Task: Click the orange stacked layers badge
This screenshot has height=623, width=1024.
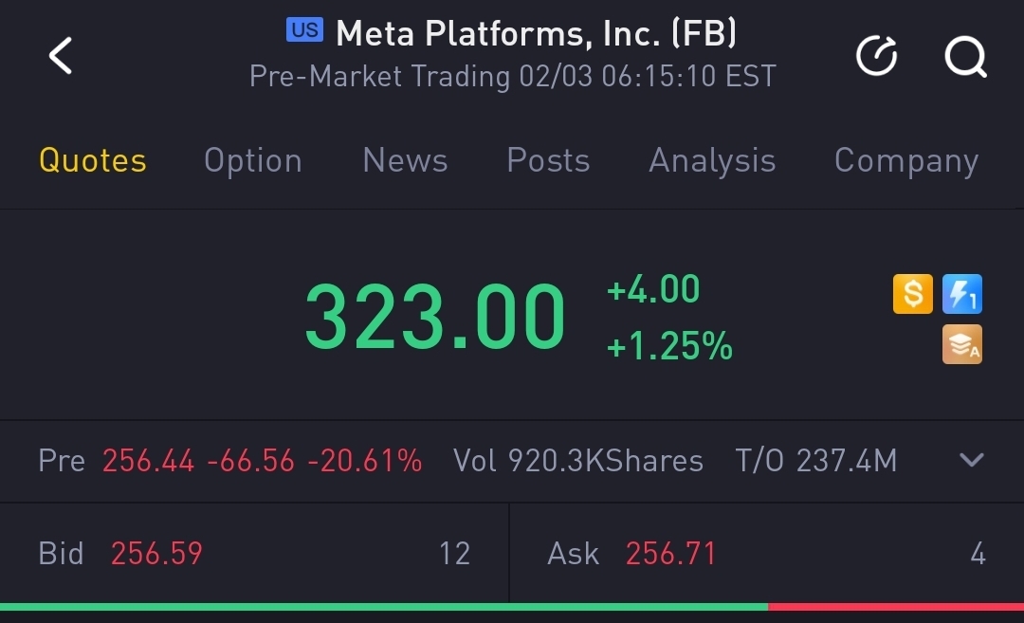Action: pyautogui.click(x=962, y=345)
